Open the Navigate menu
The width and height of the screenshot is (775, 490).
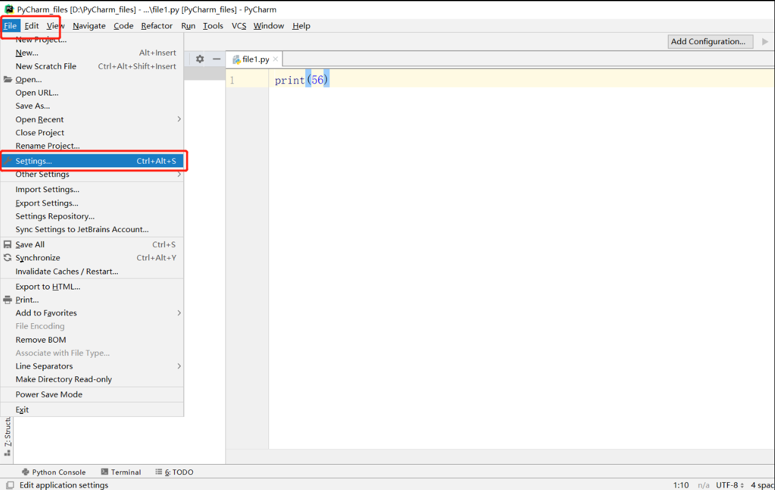(x=89, y=25)
